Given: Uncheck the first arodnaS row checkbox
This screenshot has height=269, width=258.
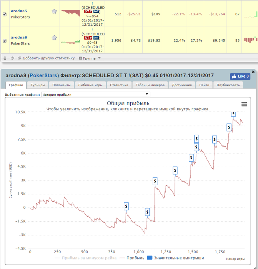Looking at the screenshot, I should coord(5,14).
